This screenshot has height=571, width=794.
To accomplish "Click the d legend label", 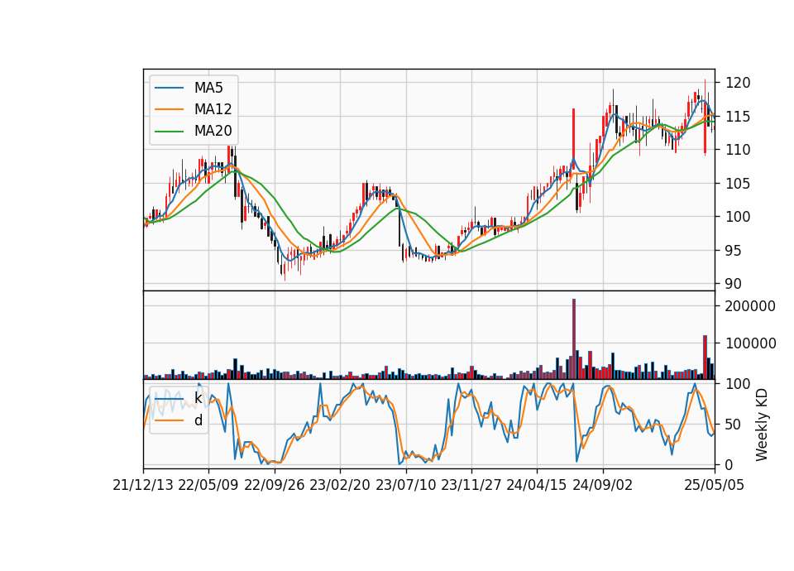I will click(x=198, y=420).
